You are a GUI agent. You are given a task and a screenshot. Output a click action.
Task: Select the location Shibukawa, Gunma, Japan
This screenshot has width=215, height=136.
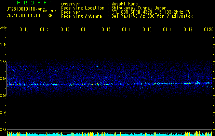139,8
